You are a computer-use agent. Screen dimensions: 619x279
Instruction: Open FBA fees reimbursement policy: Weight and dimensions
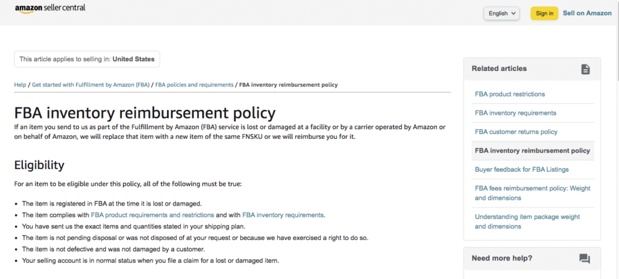coord(532,193)
